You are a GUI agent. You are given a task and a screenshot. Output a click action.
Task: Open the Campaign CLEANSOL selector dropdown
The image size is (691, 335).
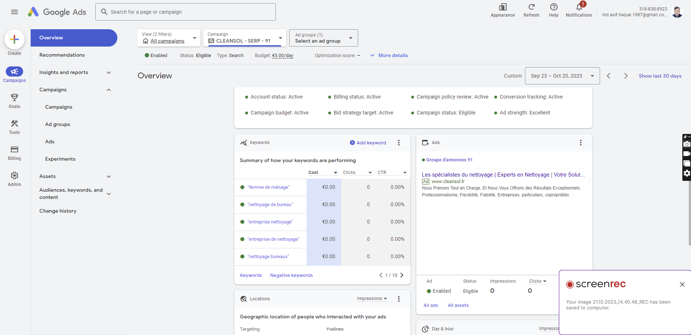245,38
